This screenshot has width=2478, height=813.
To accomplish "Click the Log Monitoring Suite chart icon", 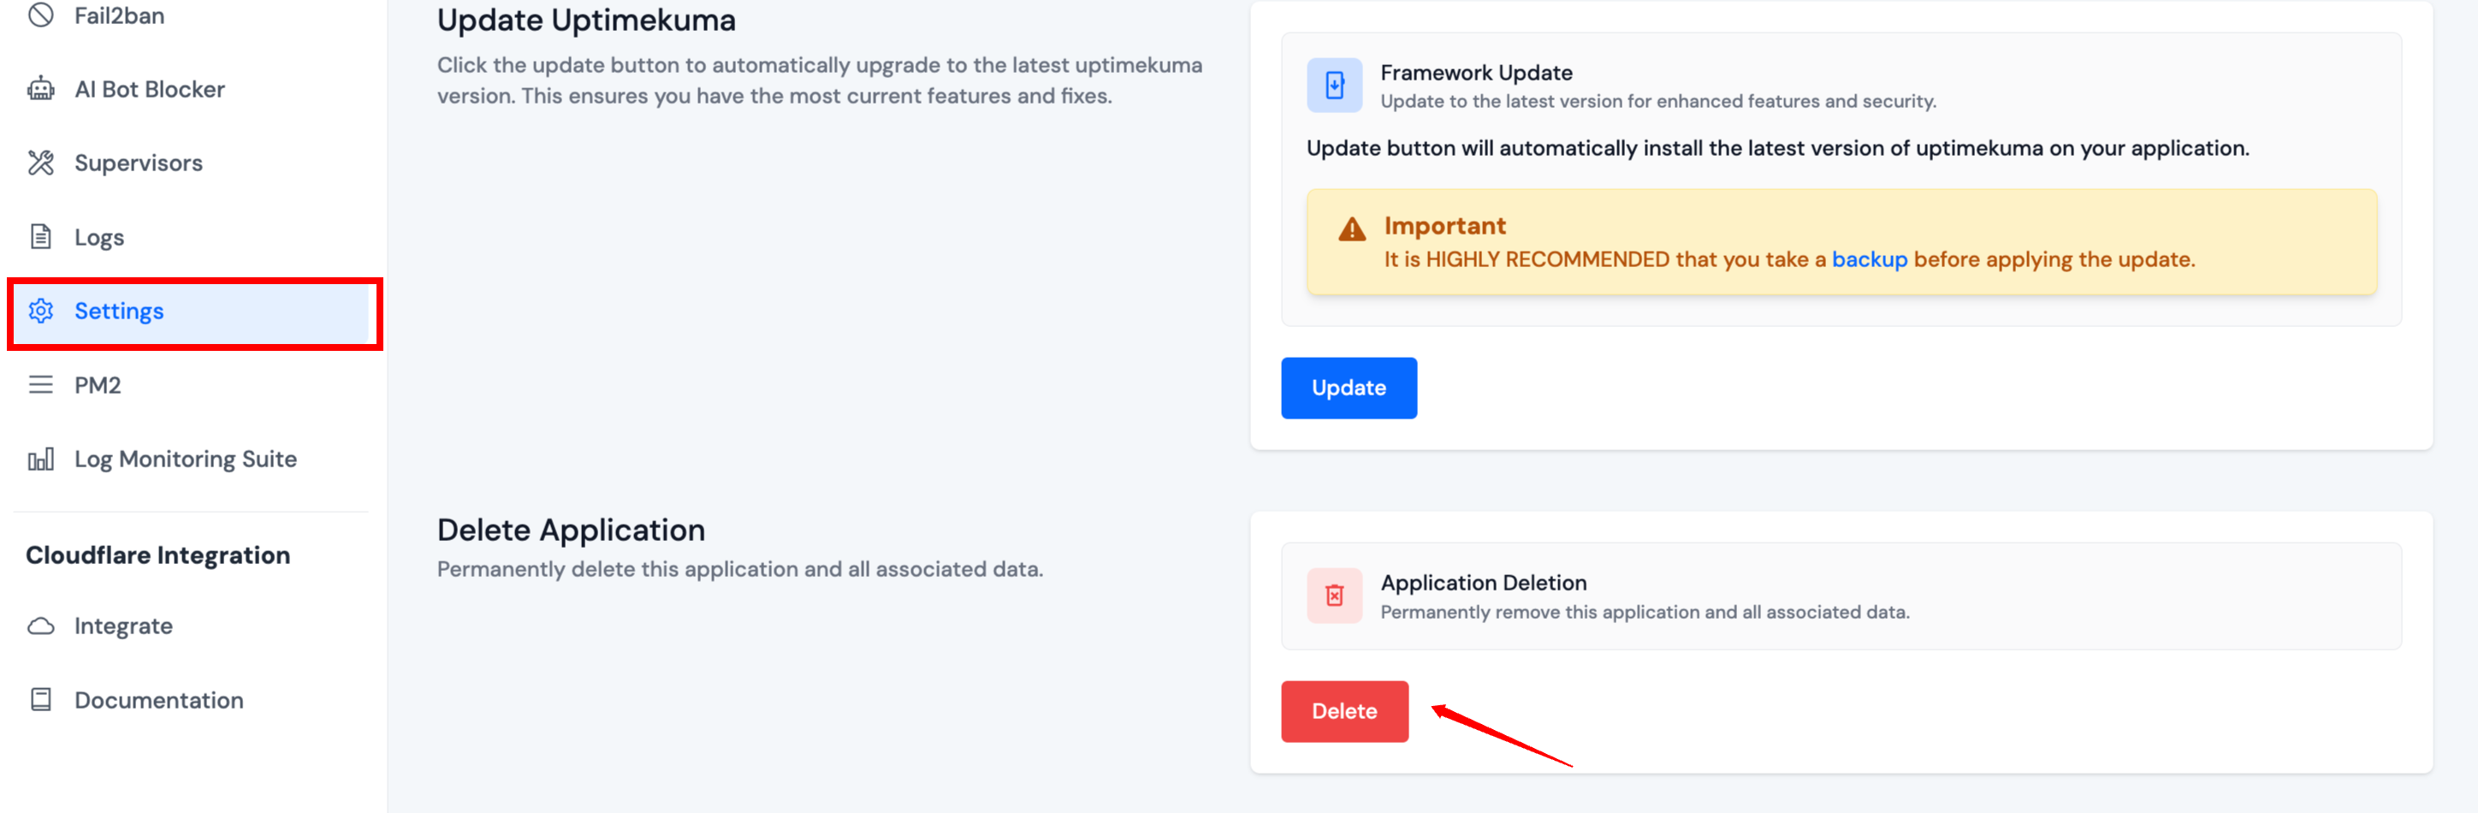I will coord(40,459).
